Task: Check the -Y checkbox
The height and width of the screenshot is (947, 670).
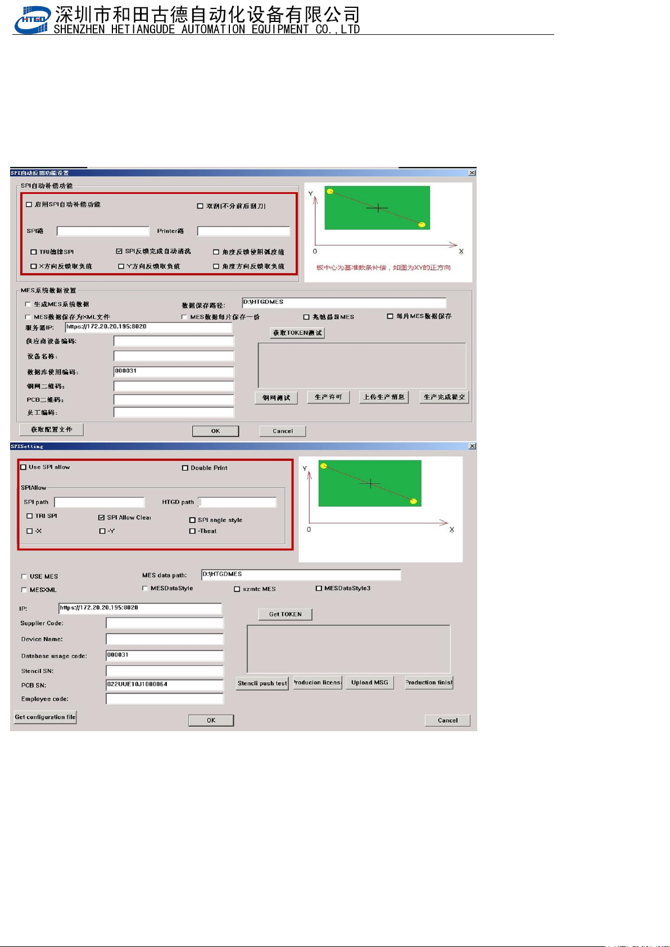Action: click(102, 531)
